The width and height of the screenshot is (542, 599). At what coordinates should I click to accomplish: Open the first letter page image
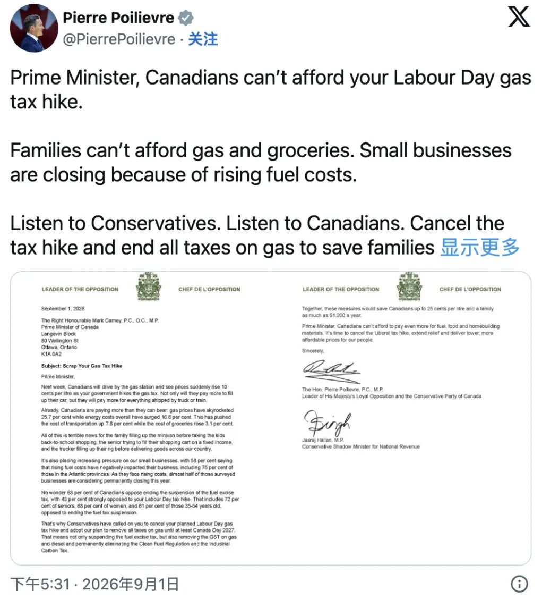tap(141, 418)
